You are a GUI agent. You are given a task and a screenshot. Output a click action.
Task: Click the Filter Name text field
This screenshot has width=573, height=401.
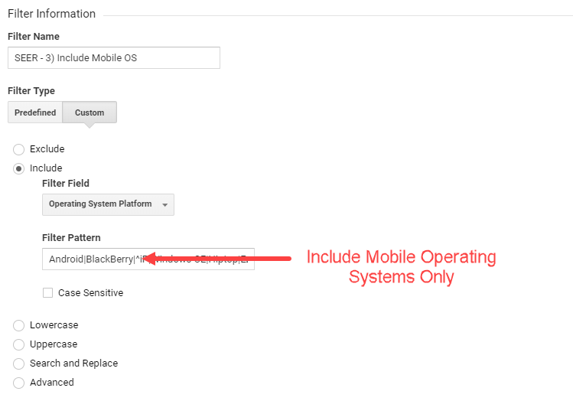click(113, 58)
